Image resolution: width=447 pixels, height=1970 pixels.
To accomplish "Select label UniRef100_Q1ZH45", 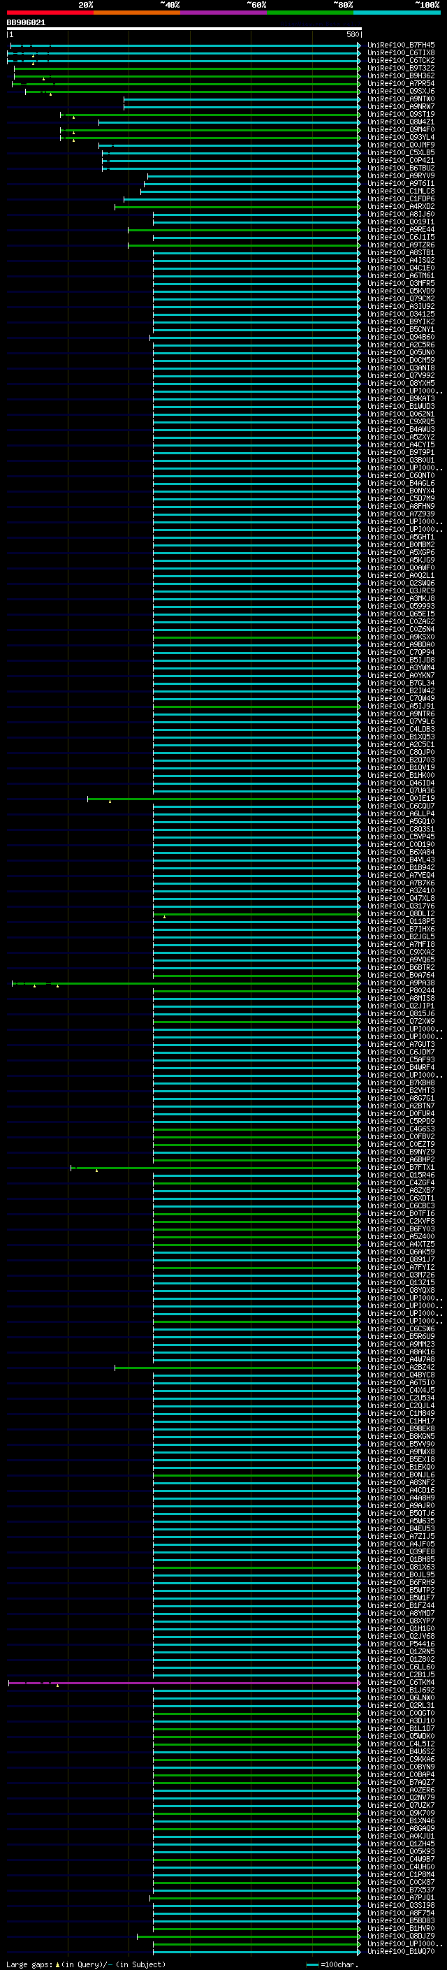I will coord(400,1843).
